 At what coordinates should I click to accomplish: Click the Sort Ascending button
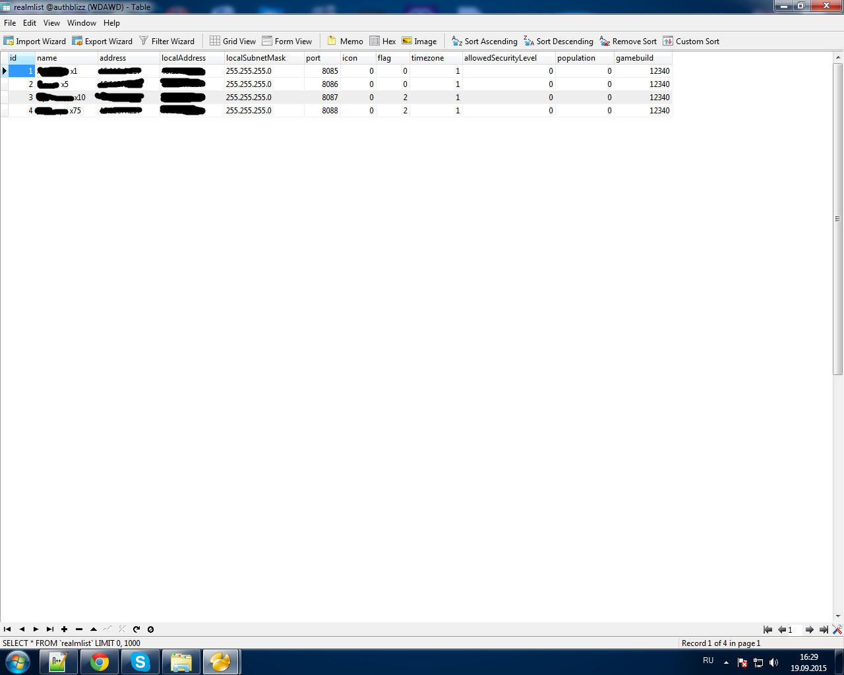(485, 41)
